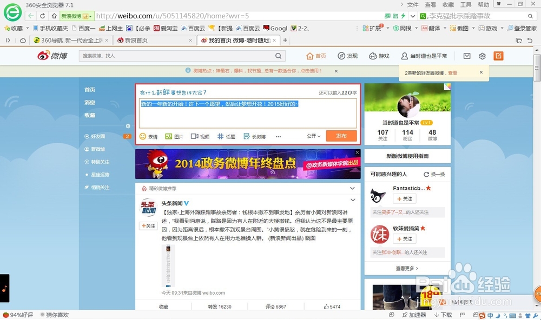The width and height of the screenshot is (541, 320).
Task: Refresh suggestions with 换一换
Action: tap(434, 175)
